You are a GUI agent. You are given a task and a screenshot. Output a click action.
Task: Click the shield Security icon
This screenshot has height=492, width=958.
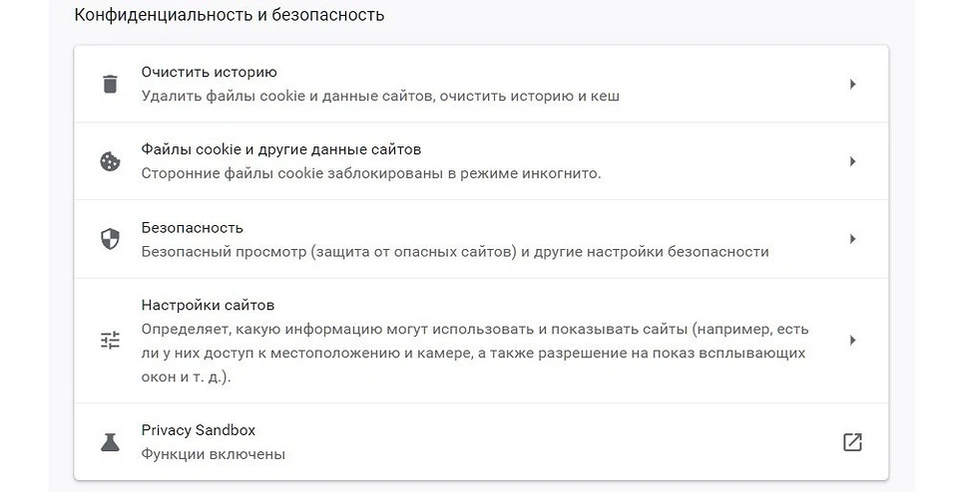click(x=111, y=239)
